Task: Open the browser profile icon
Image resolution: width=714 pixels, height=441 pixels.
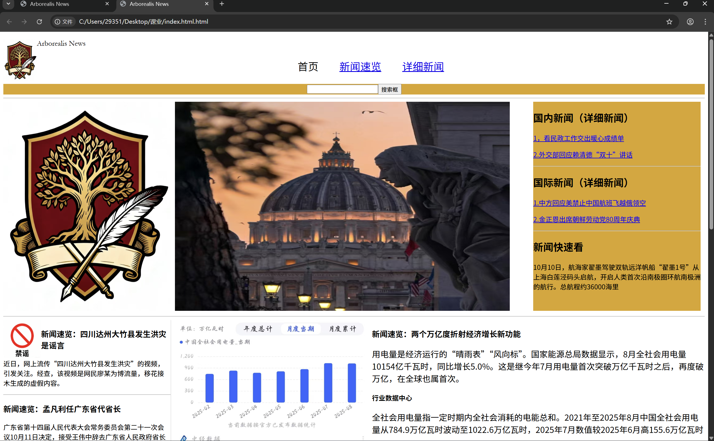Action: click(690, 21)
